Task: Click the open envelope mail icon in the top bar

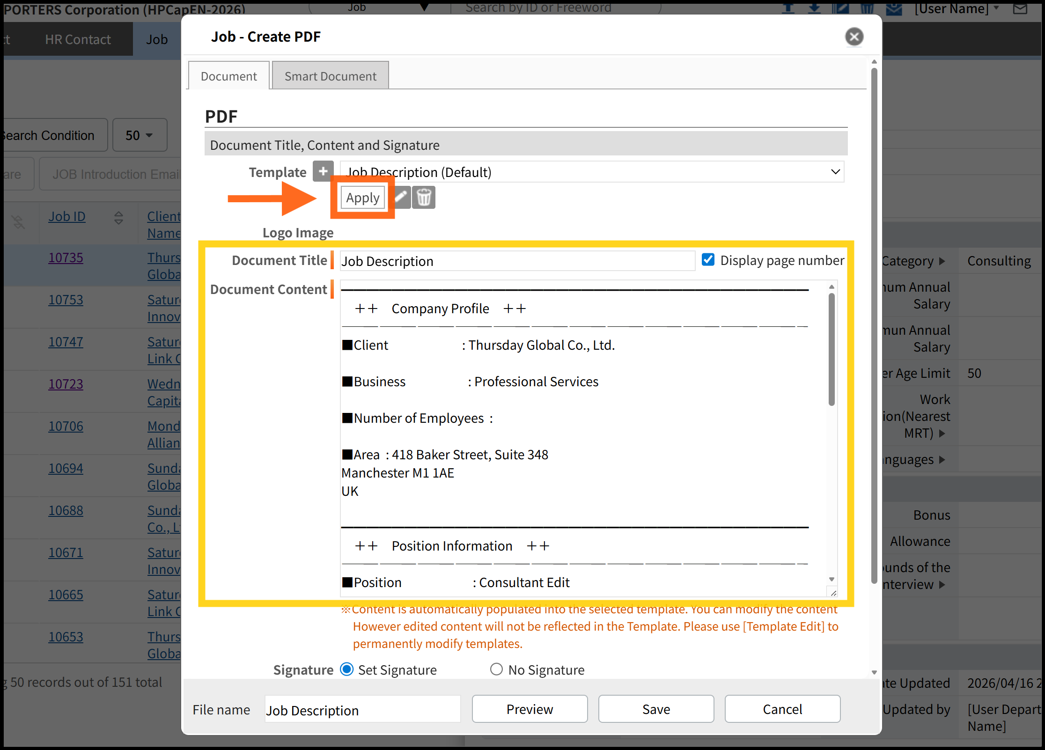Action: coord(894,8)
